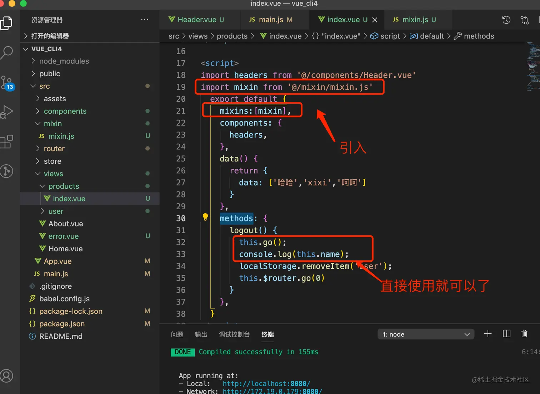Open the Debug Console panel tab

click(234, 334)
